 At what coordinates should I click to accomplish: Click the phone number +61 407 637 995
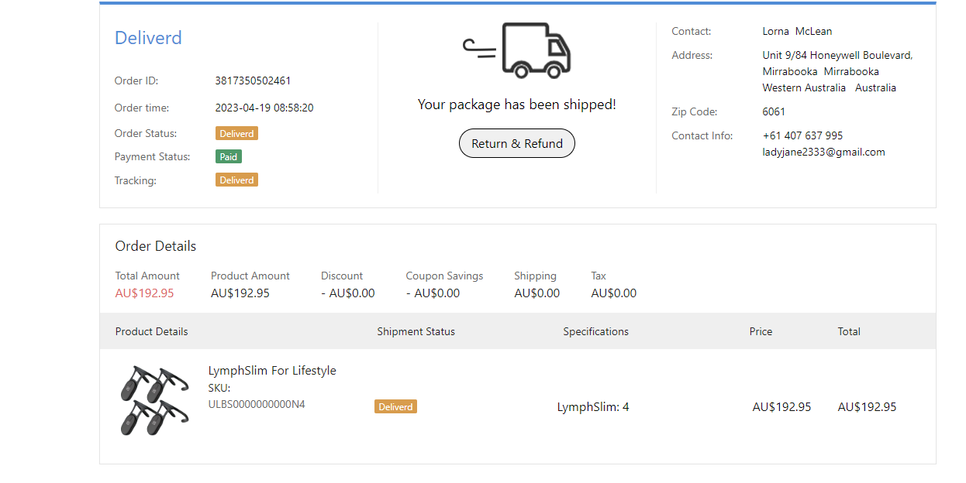(802, 135)
